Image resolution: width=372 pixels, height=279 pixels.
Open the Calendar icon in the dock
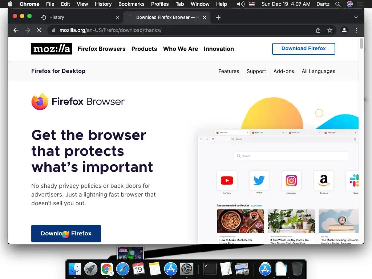pyautogui.click(x=138, y=269)
